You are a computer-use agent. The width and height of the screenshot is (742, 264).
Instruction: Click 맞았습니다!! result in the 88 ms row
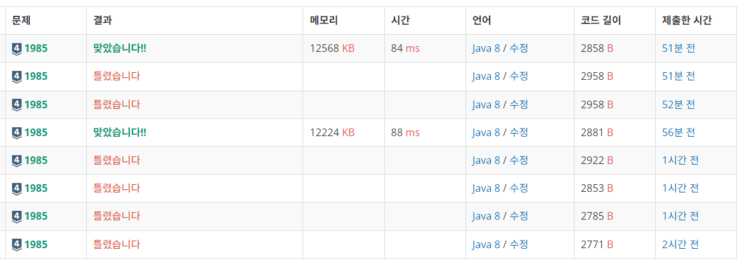pyautogui.click(x=120, y=133)
